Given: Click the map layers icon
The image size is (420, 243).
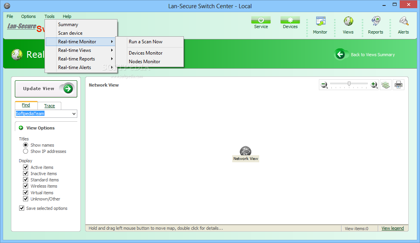Looking at the screenshot, I should pyautogui.click(x=385, y=85).
